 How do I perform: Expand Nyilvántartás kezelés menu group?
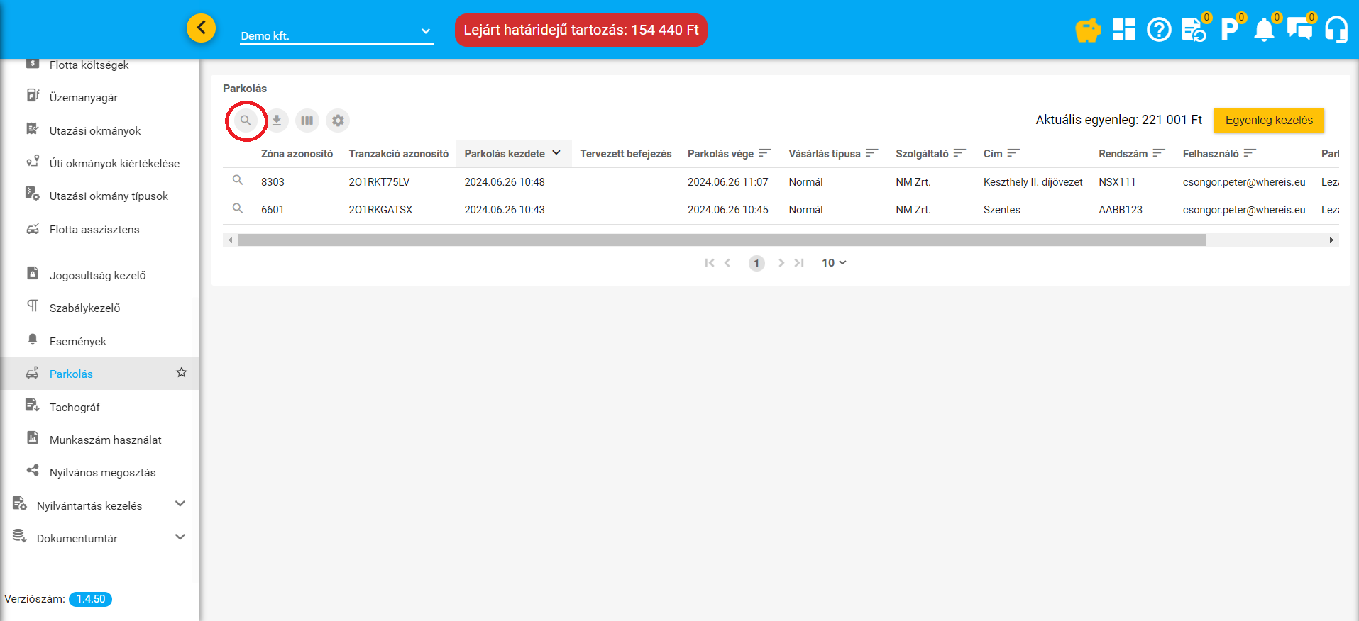pos(180,504)
